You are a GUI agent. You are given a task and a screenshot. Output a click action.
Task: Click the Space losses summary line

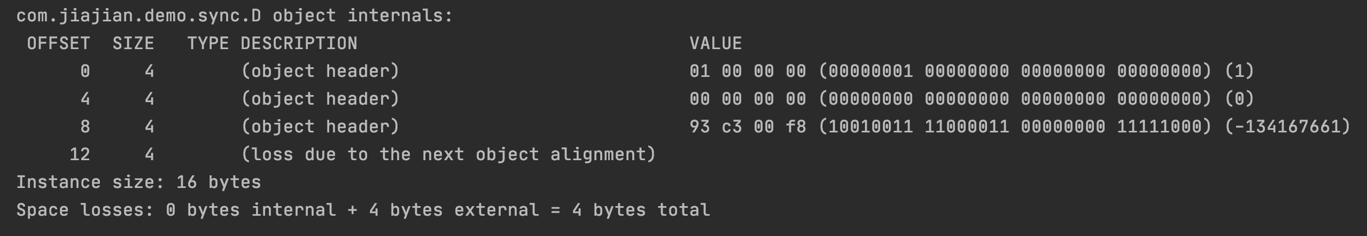(363, 210)
